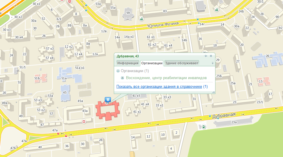Viewport: 283px width, 157px height.
Task: Click 'Показать все организации здания в справочнике' link
Action: [x=159, y=87]
